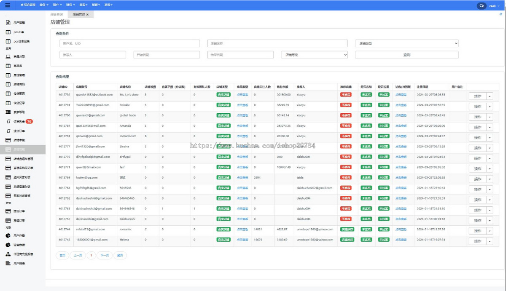
Task: Open 代理商充提报表 hierarchy icon
Action: [x=8, y=254]
